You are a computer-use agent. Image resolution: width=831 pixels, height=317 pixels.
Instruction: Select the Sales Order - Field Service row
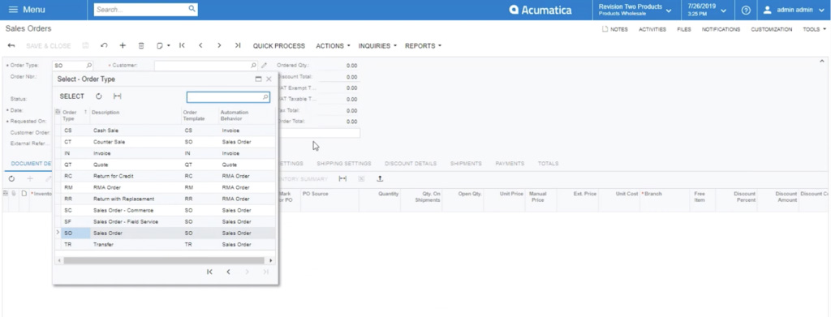[166, 222]
